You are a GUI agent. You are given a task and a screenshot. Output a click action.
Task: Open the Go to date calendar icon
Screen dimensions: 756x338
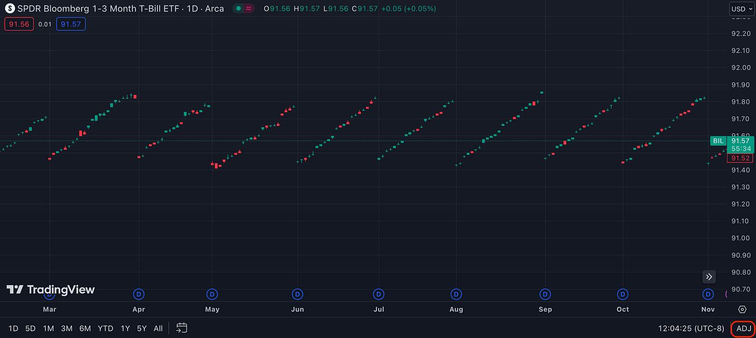pyautogui.click(x=182, y=328)
